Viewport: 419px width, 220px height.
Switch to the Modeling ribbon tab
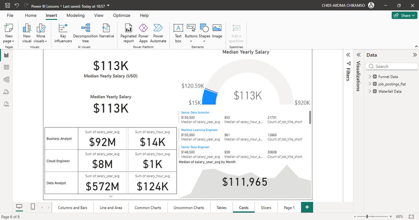click(x=75, y=15)
